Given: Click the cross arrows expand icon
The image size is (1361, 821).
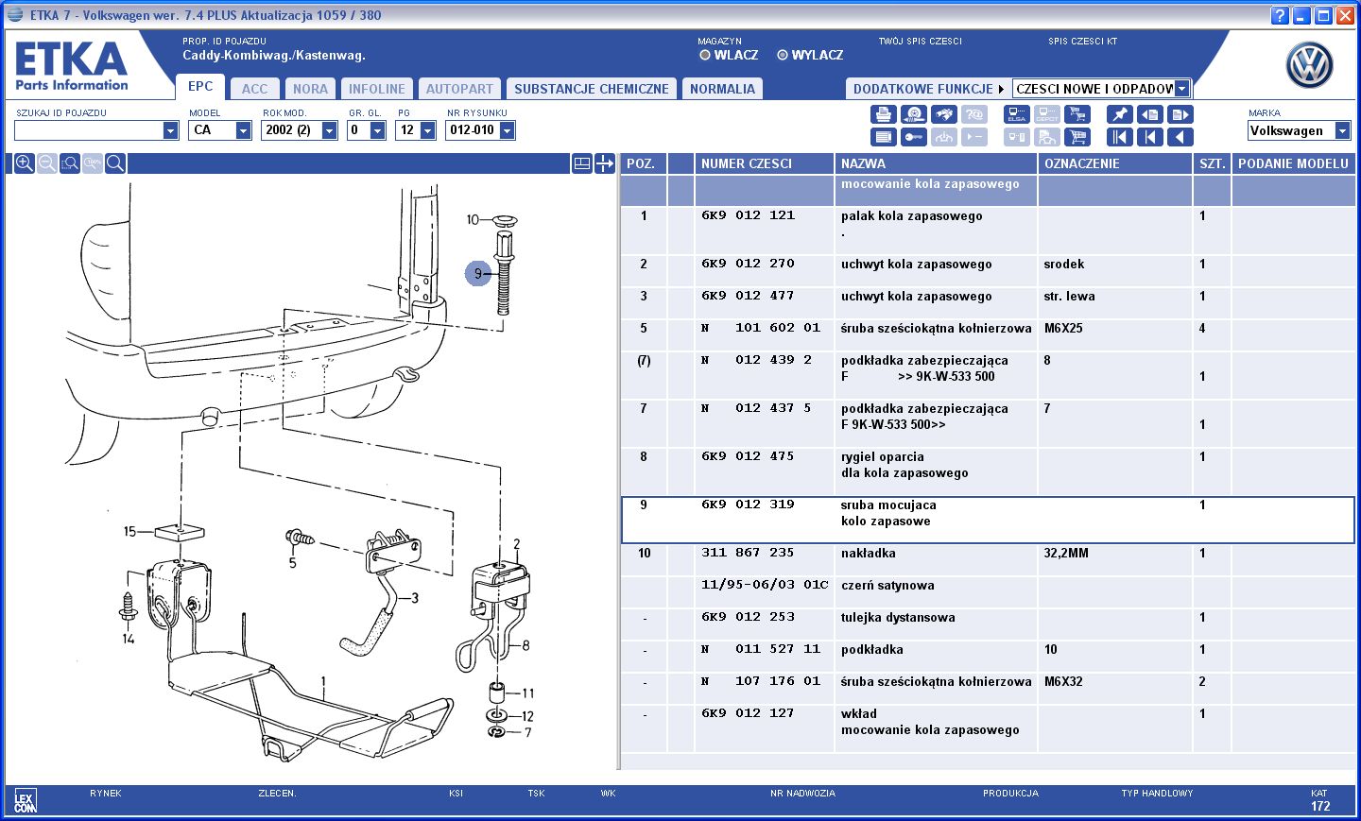Looking at the screenshot, I should click(605, 163).
